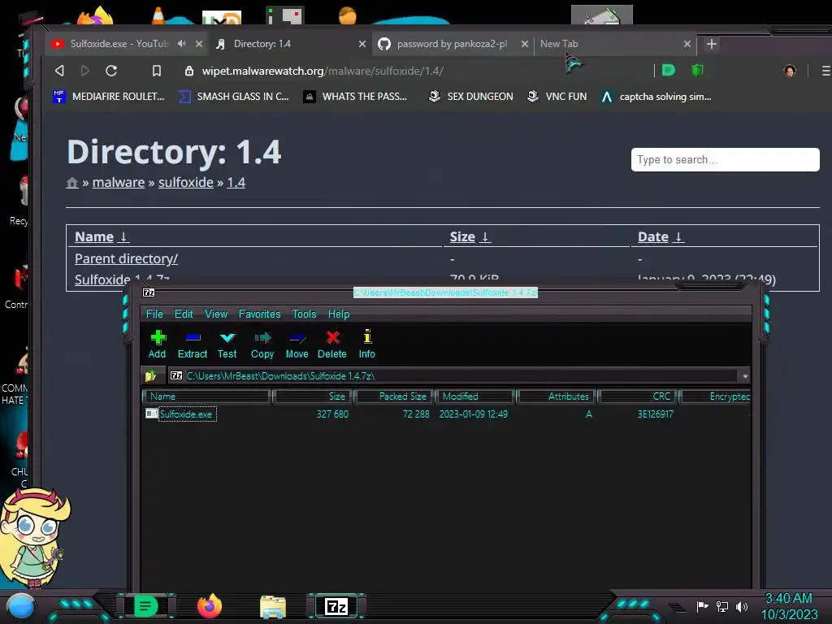
Task: Go up one folder in 7-Zip
Action: point(150,375)
